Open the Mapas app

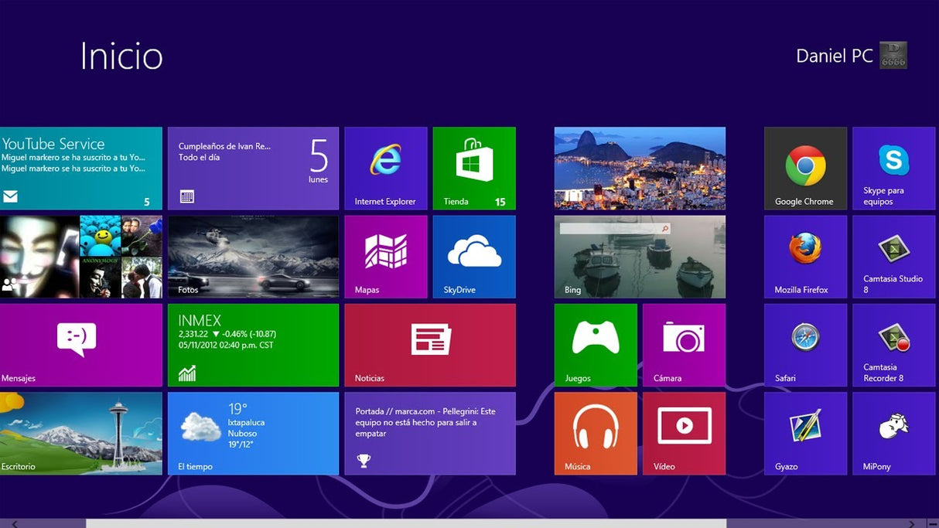(x=385, y=256)
